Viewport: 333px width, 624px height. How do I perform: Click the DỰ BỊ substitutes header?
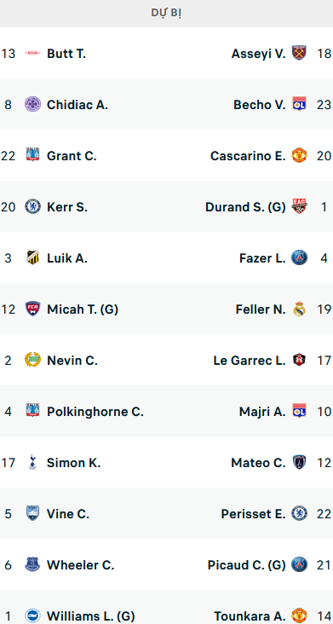click(167, 13)
